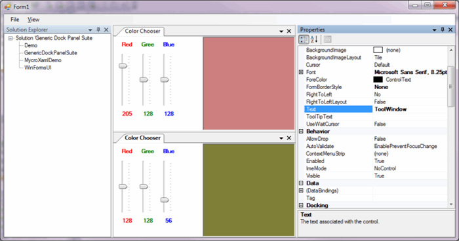
Task: Open the Properties panel options dropdown arrow
Action: coord(434,30)
